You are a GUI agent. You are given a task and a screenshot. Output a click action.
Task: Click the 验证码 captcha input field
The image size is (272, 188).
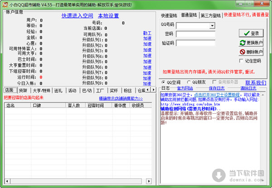click(x=195, y=43)
